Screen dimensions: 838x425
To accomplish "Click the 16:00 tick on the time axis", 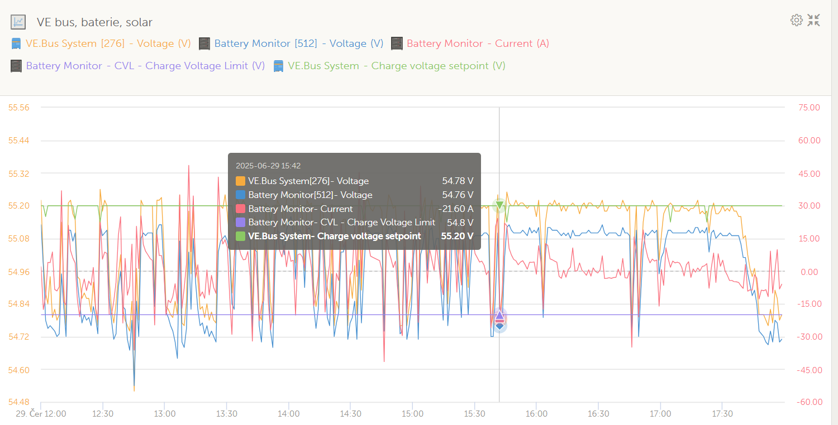I will pyautogui.click(x=536, y=414).
